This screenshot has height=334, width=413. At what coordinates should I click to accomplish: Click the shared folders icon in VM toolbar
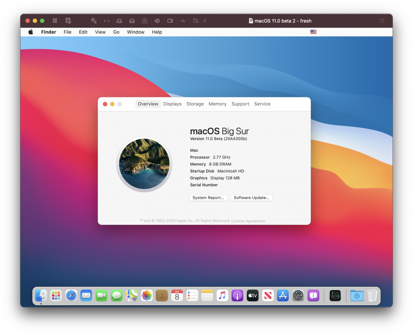click(x=196, y=21)
